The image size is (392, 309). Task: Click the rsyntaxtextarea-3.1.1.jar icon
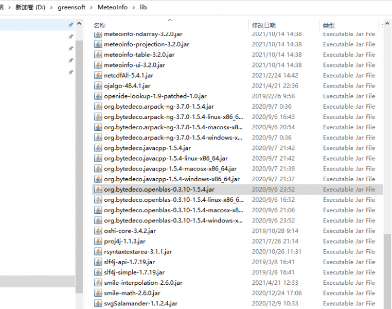[x=98, y=251]
